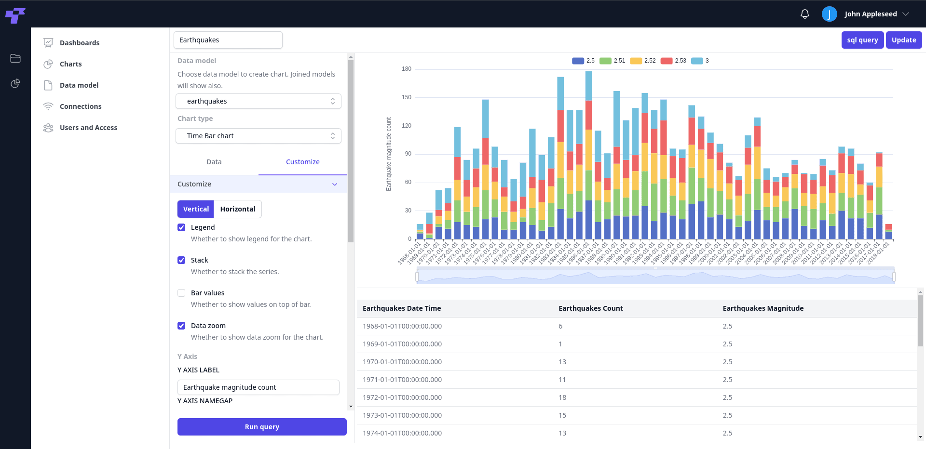Open the earthquakes data model dropdown
Image resolution: width=926 pixels, height=449 pixels.
coord(259,101)
